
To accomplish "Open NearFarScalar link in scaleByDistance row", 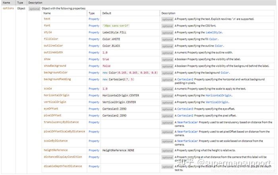I will pos(188,141).
